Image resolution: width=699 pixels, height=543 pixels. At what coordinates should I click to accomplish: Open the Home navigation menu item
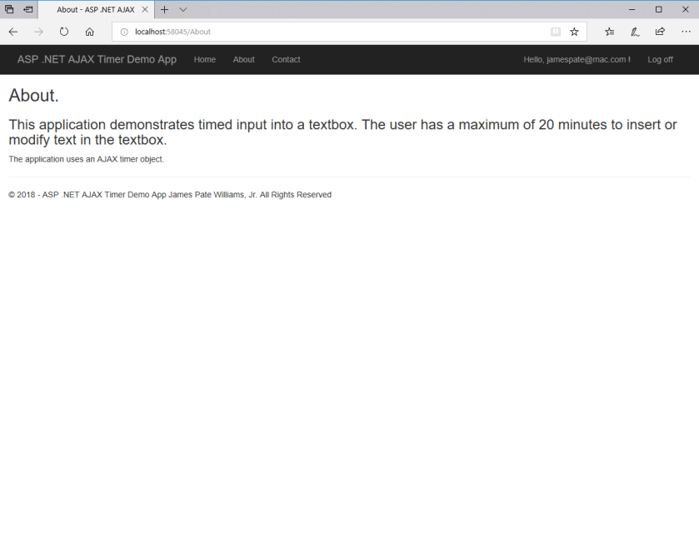[204, 59]
